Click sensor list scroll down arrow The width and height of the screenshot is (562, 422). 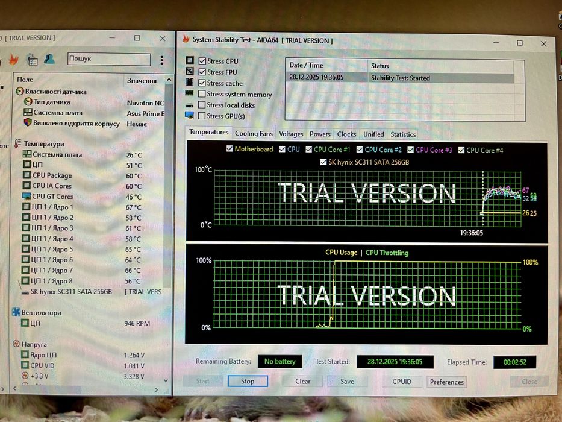pyautogui.click(x=166, y=380)
